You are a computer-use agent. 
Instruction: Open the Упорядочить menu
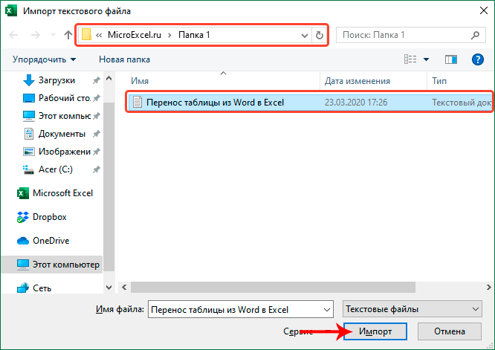coord(44,59)
